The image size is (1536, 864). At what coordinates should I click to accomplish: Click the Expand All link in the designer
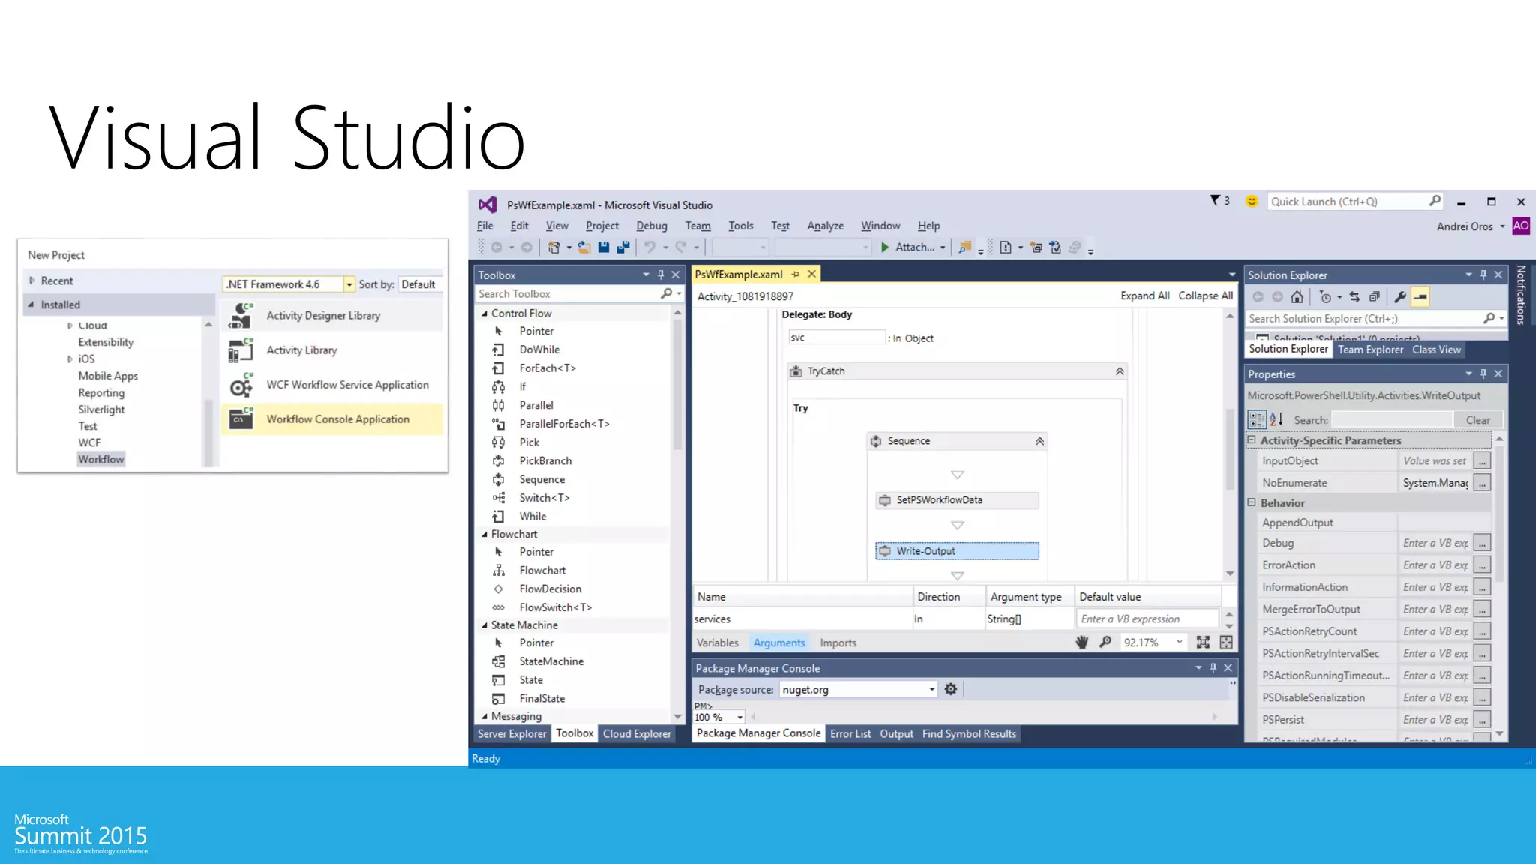[x=1144, y=295]
